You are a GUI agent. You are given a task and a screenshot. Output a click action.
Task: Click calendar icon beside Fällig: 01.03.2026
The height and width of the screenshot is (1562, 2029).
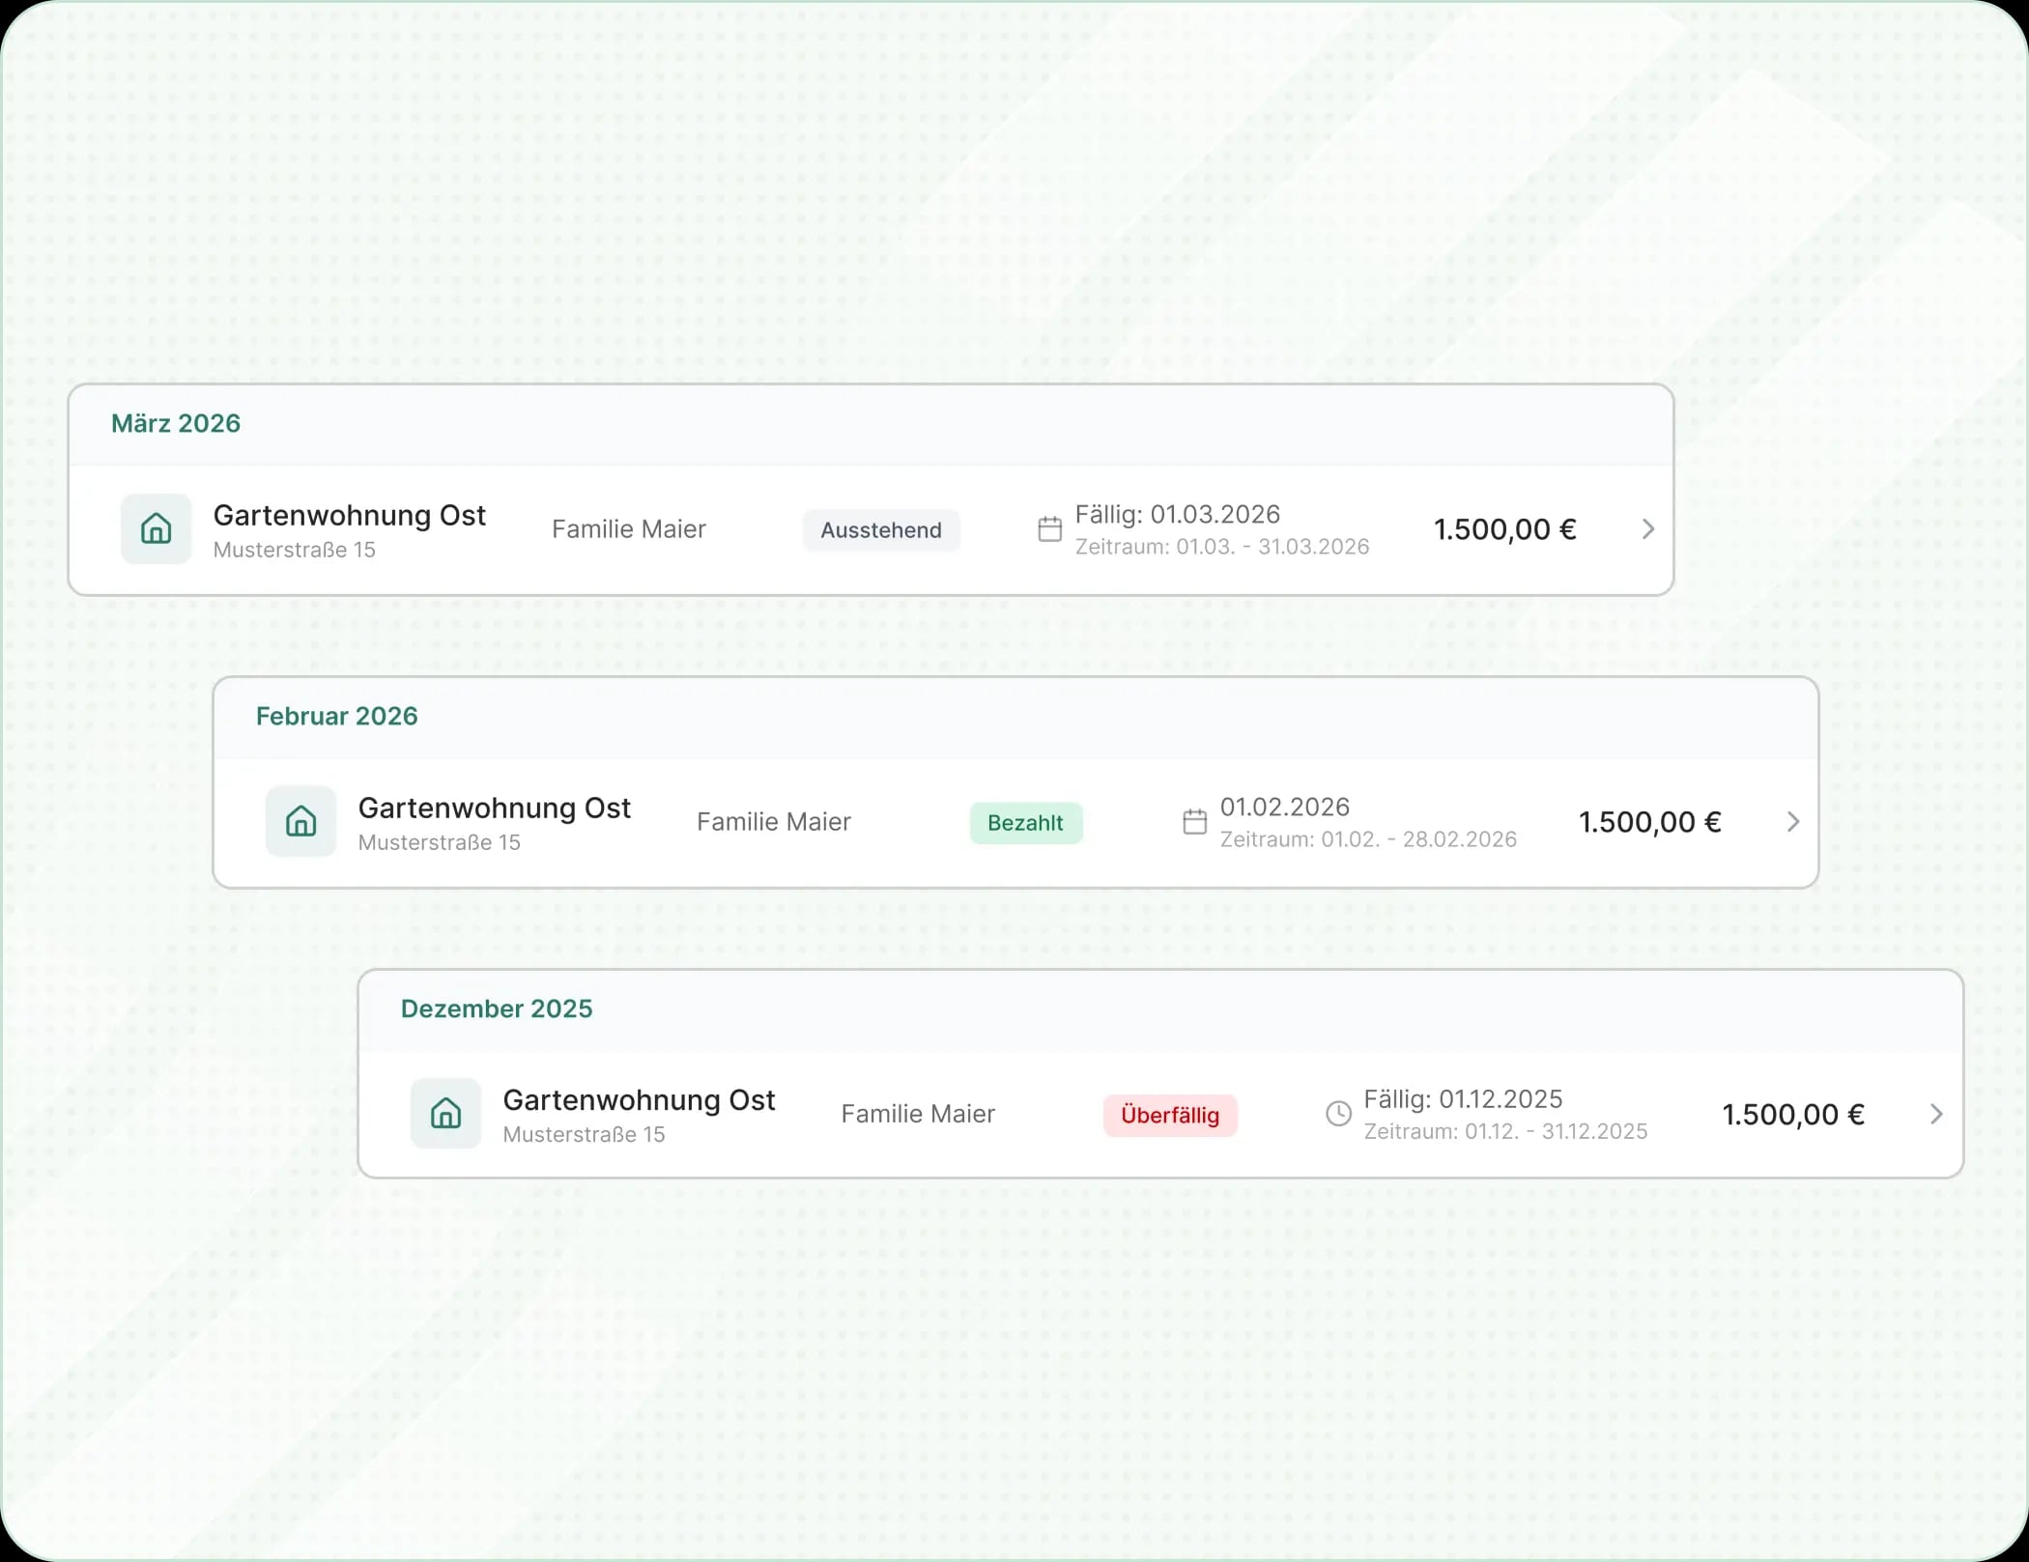click(1049, 529)
